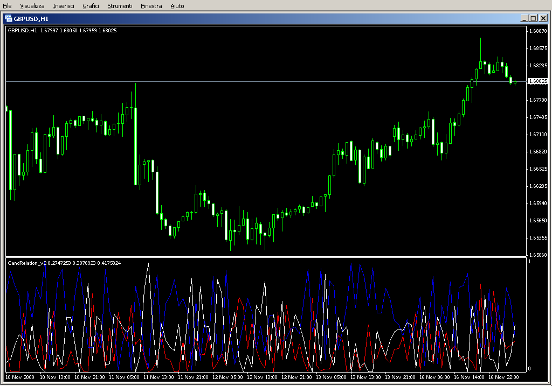Click the 1.65650 price scale value
Screen dimensions: 552x386
point(538,220)
